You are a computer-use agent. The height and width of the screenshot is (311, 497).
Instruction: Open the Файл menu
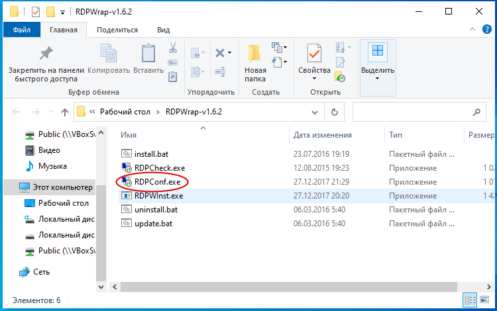(22, 30)
